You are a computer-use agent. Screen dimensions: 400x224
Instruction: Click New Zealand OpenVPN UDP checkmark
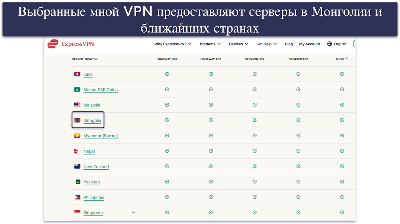(254, 166)
